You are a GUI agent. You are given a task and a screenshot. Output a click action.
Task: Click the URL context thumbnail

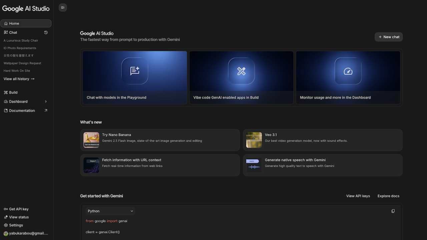coord(91,165)
